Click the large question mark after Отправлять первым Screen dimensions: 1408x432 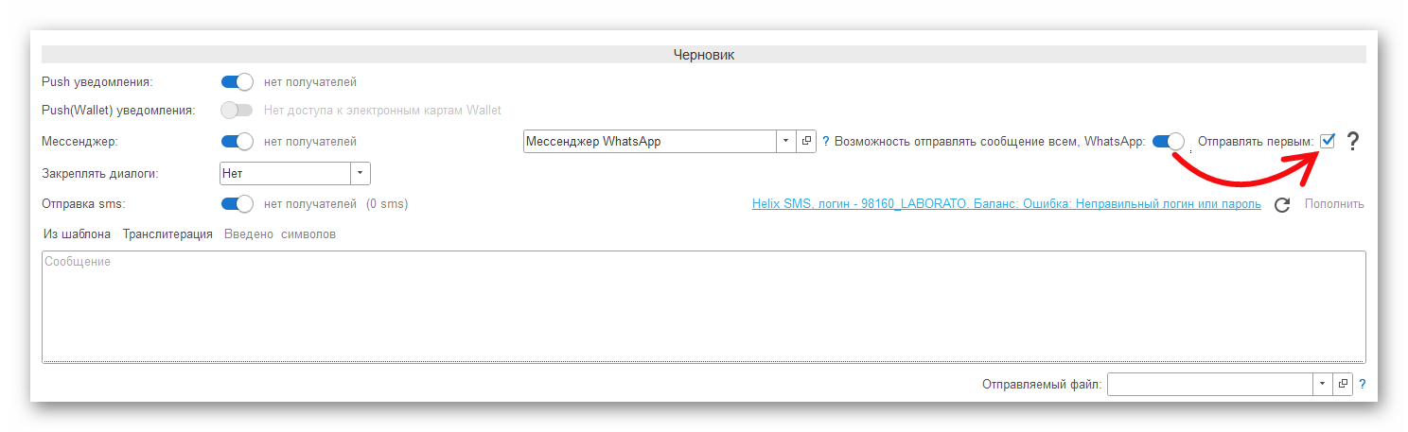1352,142
